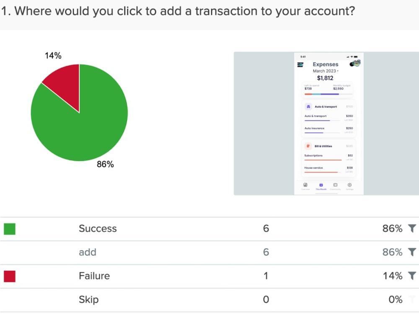Click the add label under Success
Screen dimensions: 419x314
[88, 252]
